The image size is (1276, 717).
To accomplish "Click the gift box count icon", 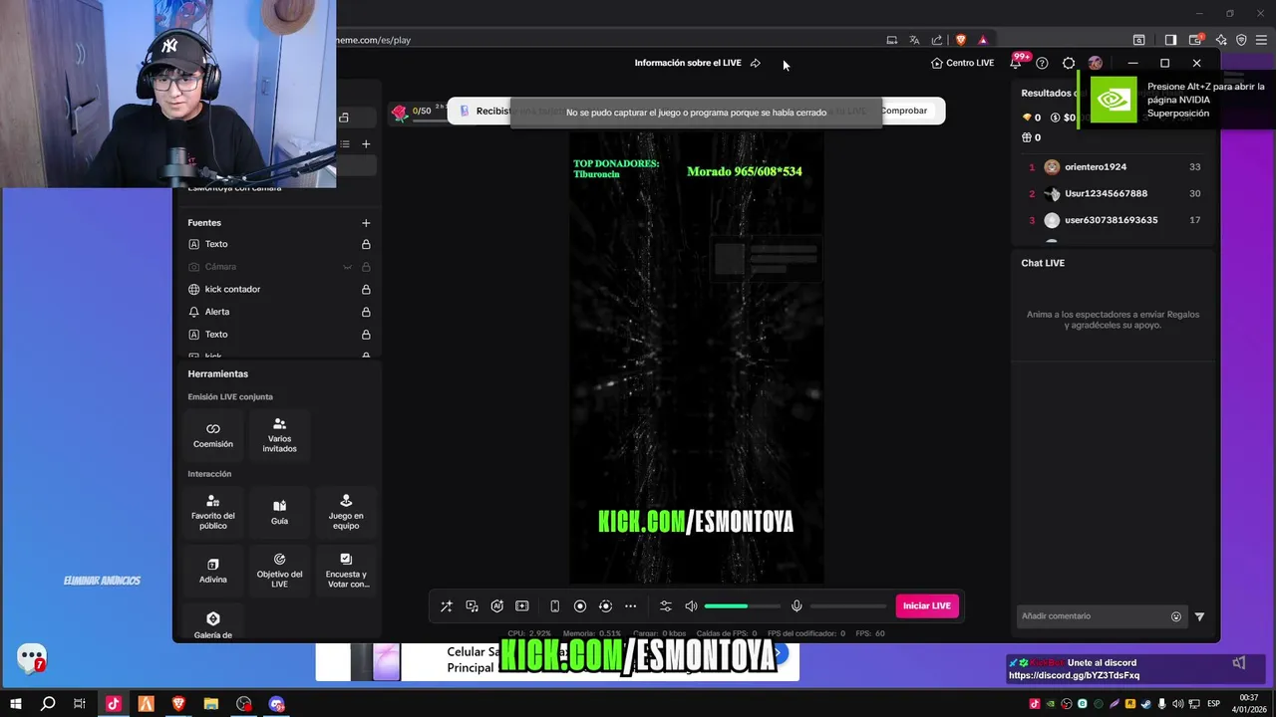I will tap(1028, 137).
